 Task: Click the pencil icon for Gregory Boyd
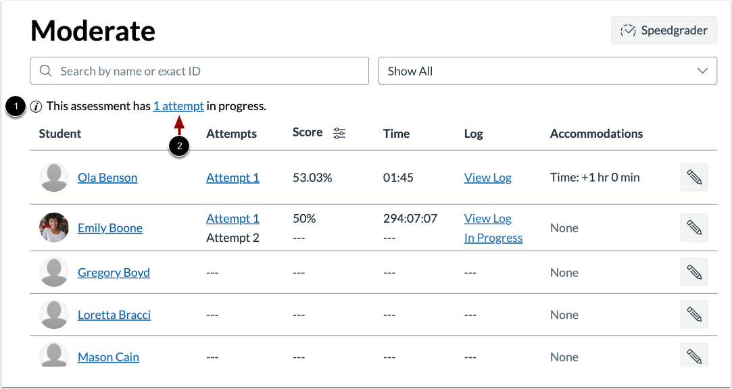(x=694, y=272)
